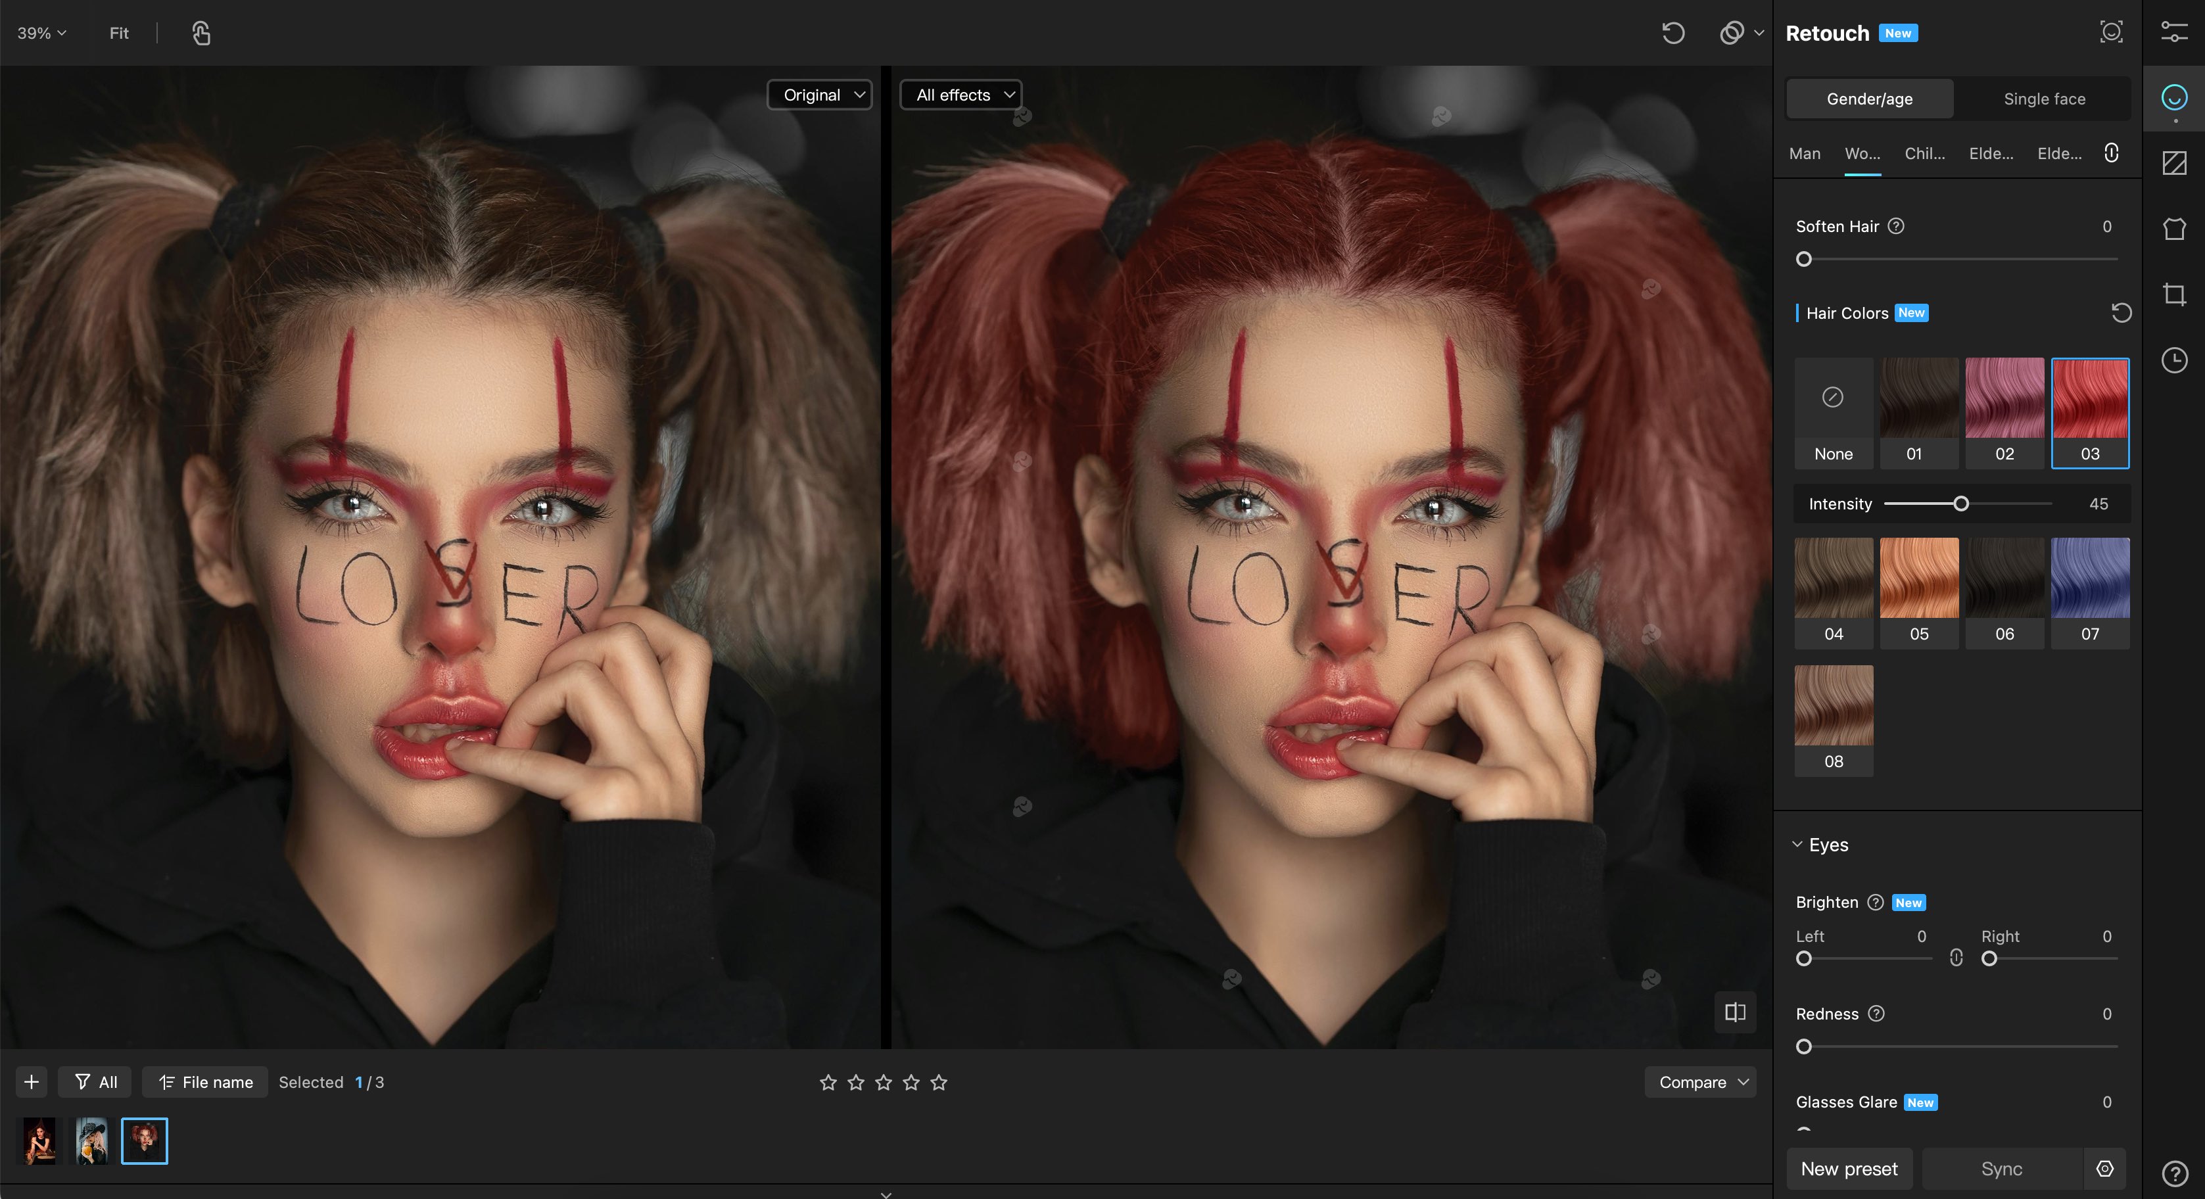
Task: Select hair color swatch 07 blue
Action: click(2089, 590)
